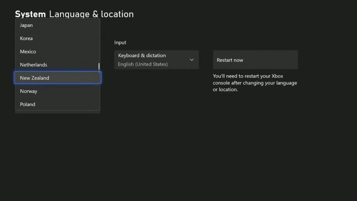Select New Zealand from the country list
Screen dimensions: 357x201
coord(35,78)
